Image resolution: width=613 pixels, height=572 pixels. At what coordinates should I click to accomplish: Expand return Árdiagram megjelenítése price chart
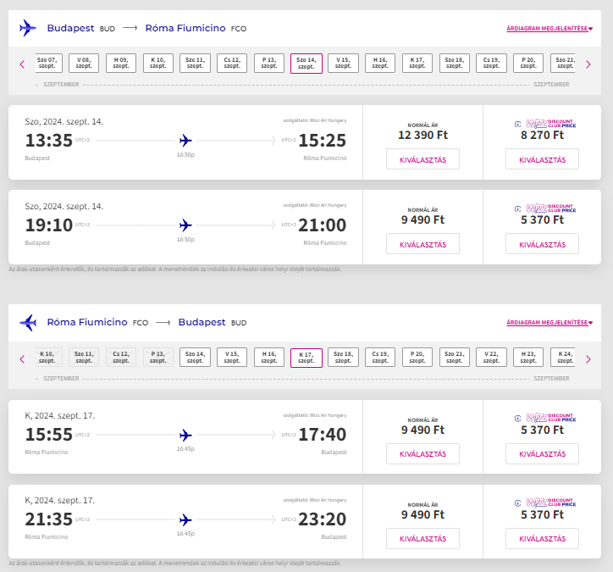pyautogui.click(x=549, y=322)
